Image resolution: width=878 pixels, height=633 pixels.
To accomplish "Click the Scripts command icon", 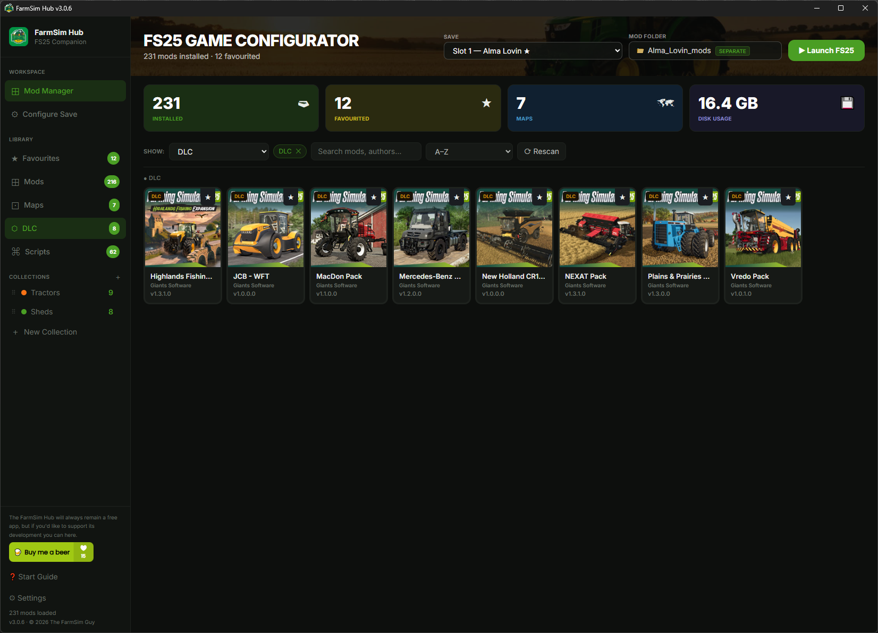I will pos(16,252).
